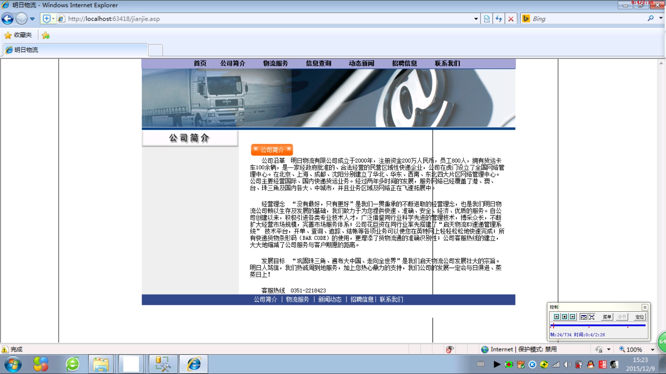Open the recent pages dropdown beside Forward

pos(32,19)
